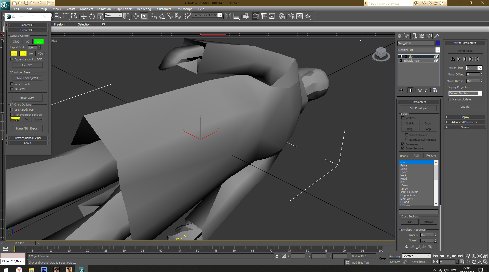Screen dimensions: 489x272
Task: Toggle the Selection Lock icon
Action: (x=277, y=256)
